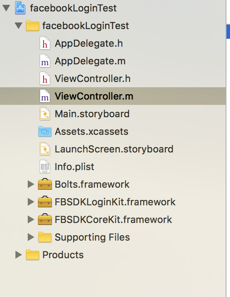230x297 pixels.
Task: Open LaunchScreen.storyboard file name
Action: click(x=114, y=149)
